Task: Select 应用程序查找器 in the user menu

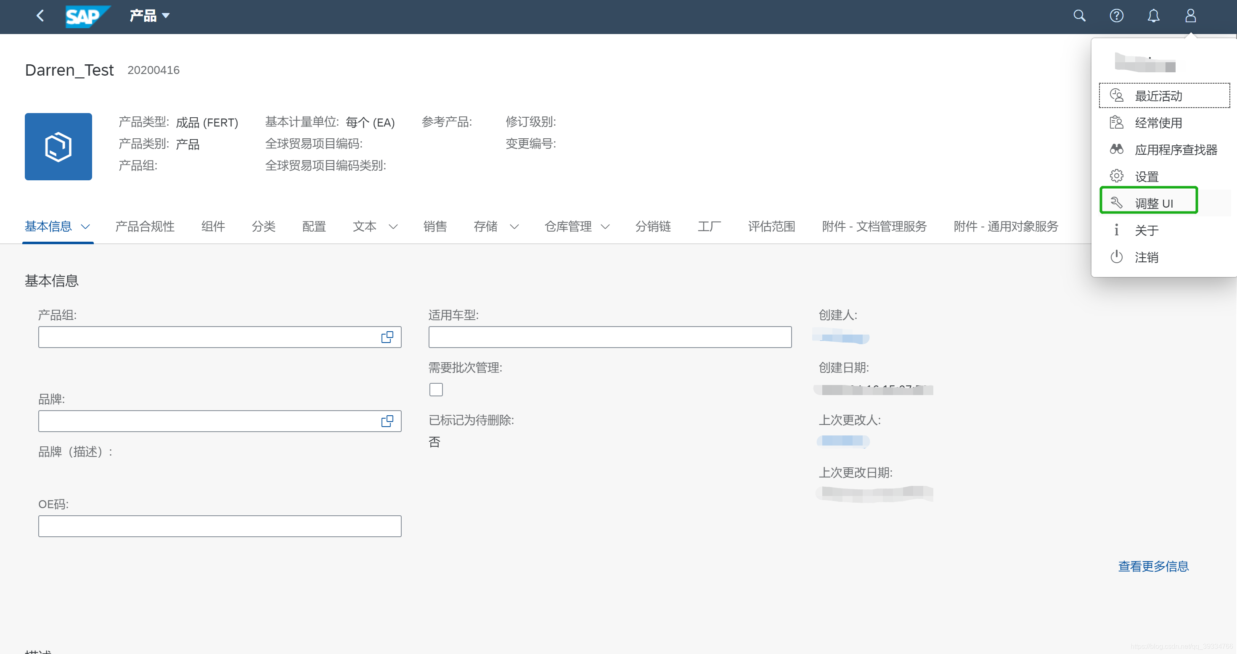Action: pos(1164,149)
